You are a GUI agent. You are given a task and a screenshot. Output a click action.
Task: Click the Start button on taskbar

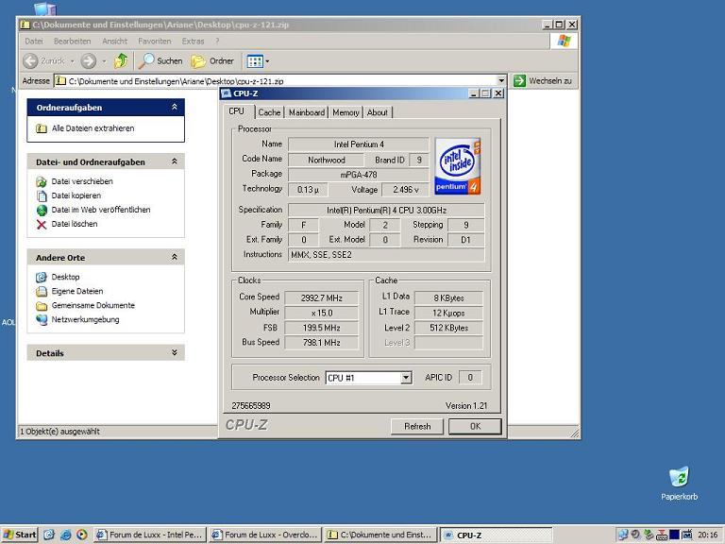[20, 535]
